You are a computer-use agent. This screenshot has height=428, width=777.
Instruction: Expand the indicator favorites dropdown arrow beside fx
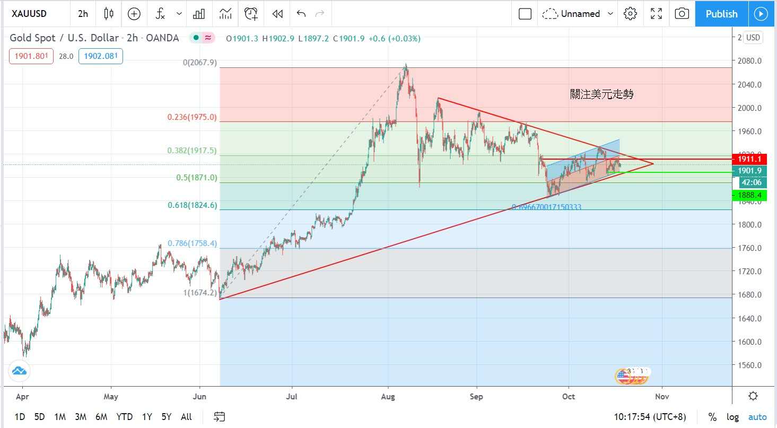point(179,14)
